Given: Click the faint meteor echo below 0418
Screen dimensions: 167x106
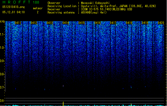Looking at the screenshot, I should click(x=131, y=87).
